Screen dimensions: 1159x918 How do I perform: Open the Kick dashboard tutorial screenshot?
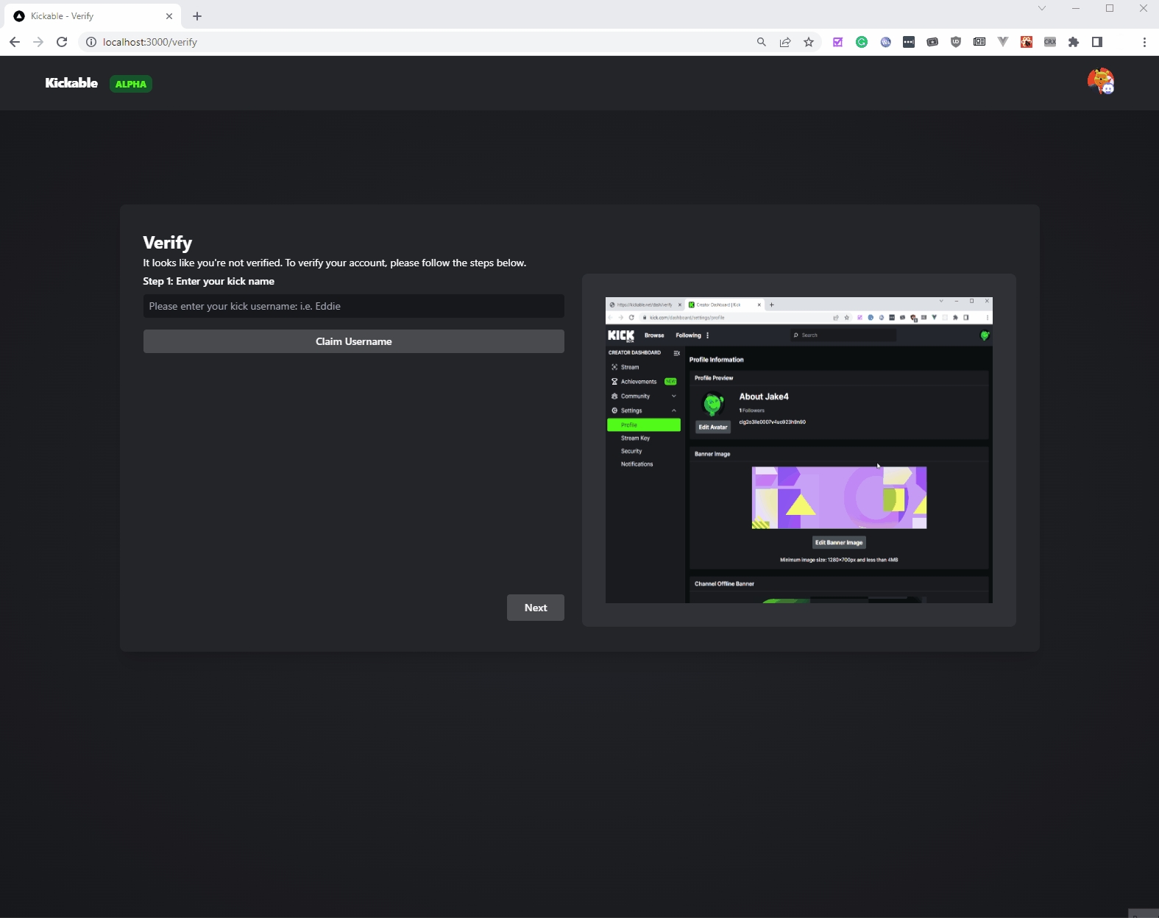(798, 450)
